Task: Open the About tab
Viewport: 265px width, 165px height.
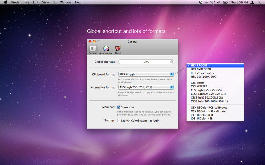Action: click(x=118, y=50)
